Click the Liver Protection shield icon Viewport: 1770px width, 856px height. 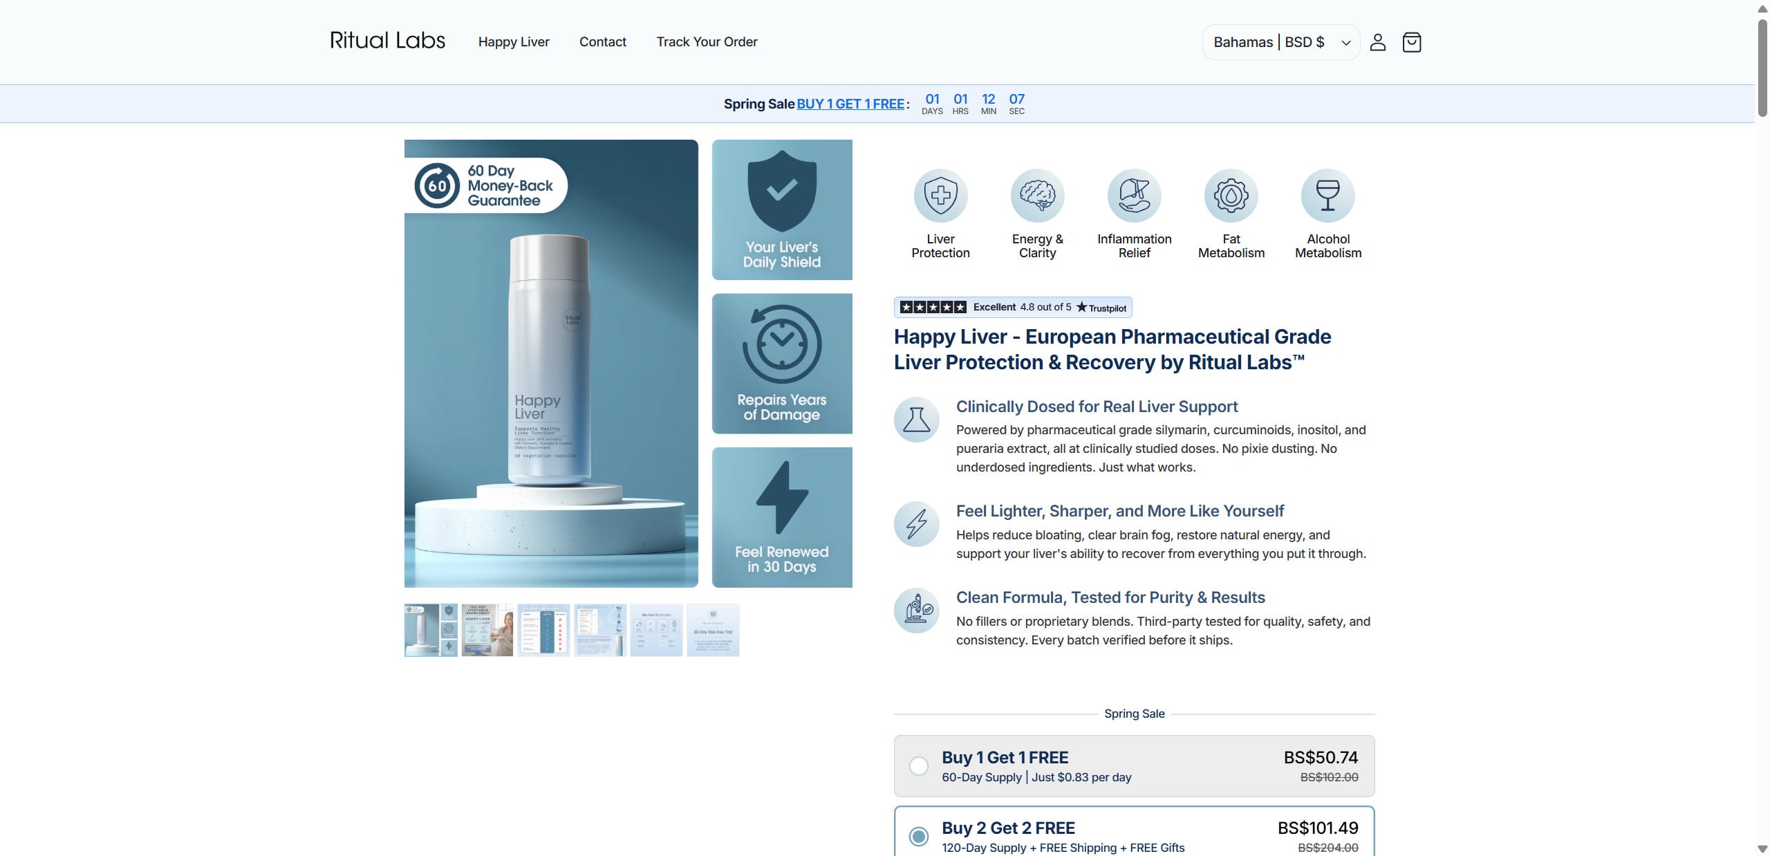940,196
